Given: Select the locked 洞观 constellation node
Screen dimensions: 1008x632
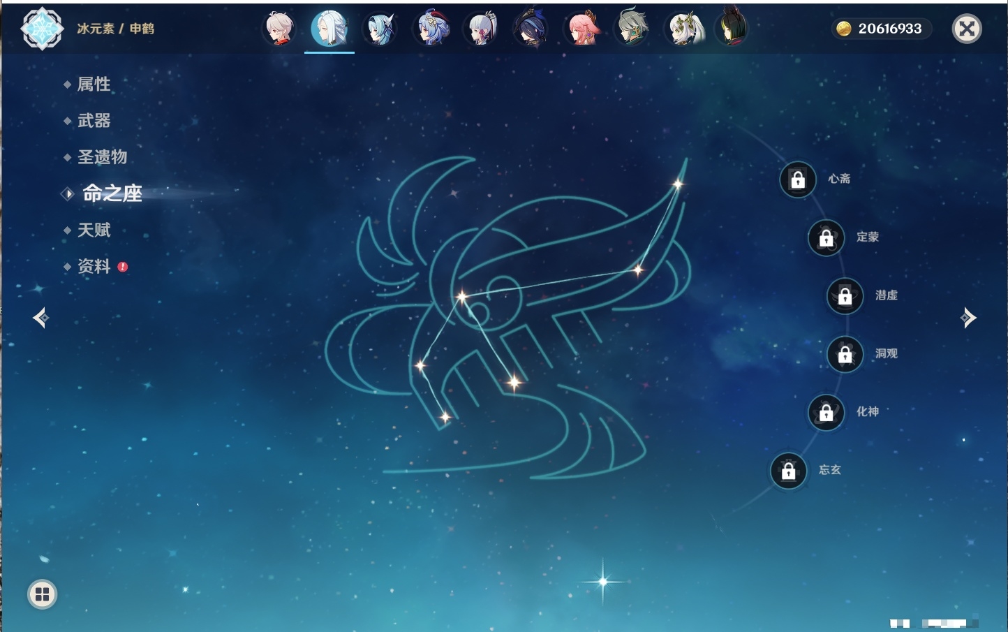Looking at the screenshot, I should [x=845, y=354].
